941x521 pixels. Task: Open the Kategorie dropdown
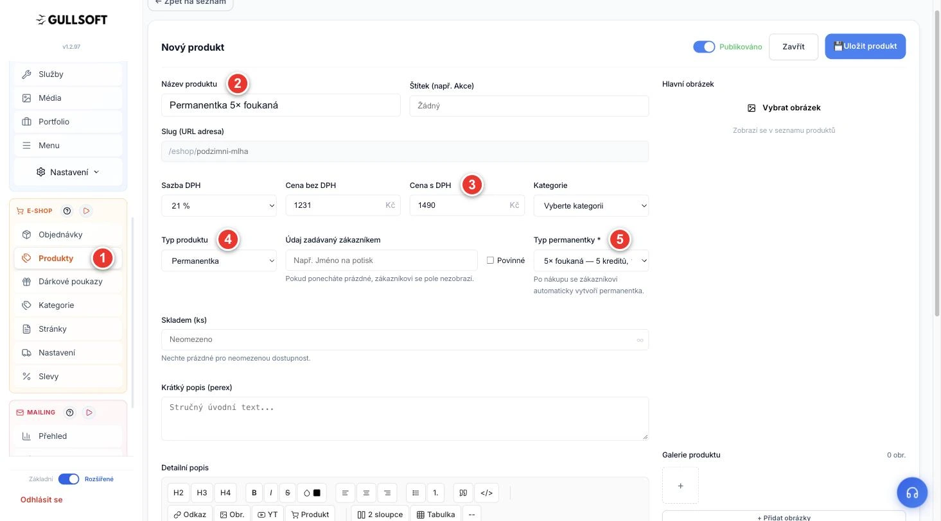591,206
